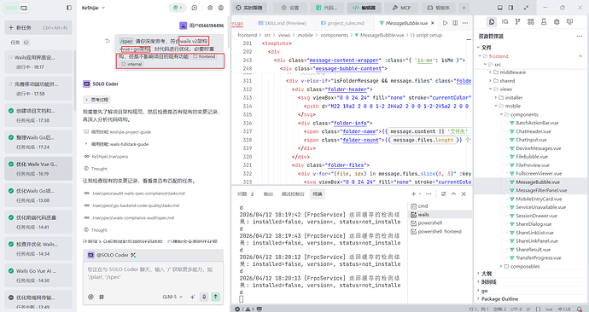
Task: Expand the wails-fullstack-guide skill call
Action: pyautogui.click(x=116, y=144)
